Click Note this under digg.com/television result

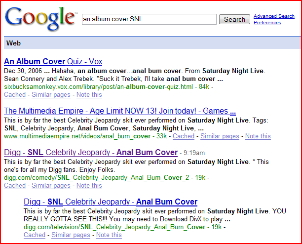109,235
